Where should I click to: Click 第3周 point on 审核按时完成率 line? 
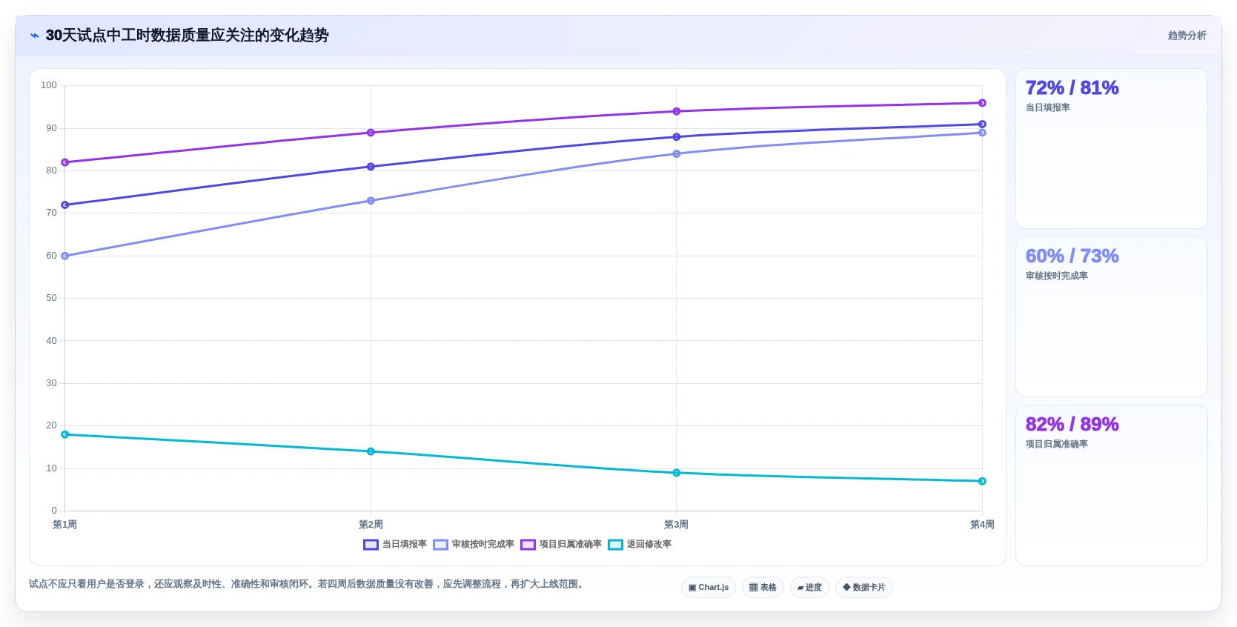click(x=677, y=154)
